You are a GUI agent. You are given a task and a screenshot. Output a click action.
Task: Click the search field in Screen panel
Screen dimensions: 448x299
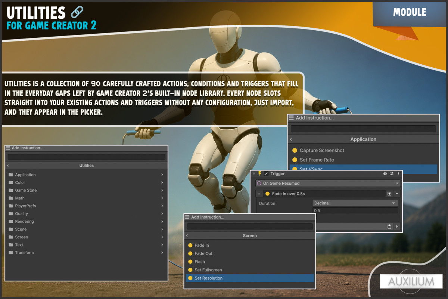coord(250,226)
